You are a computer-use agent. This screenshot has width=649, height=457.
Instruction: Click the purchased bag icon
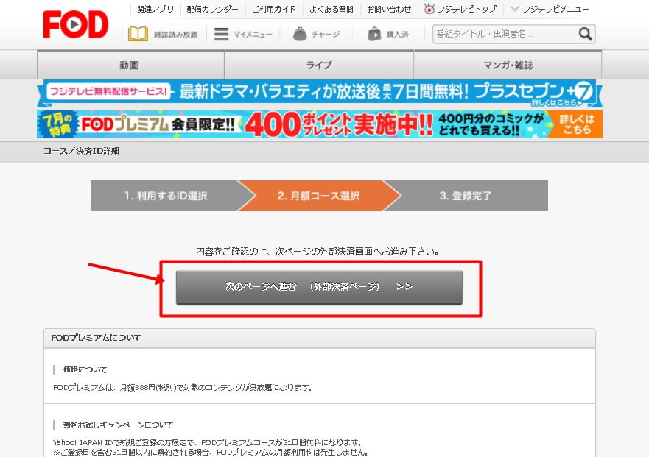(374, 34)
